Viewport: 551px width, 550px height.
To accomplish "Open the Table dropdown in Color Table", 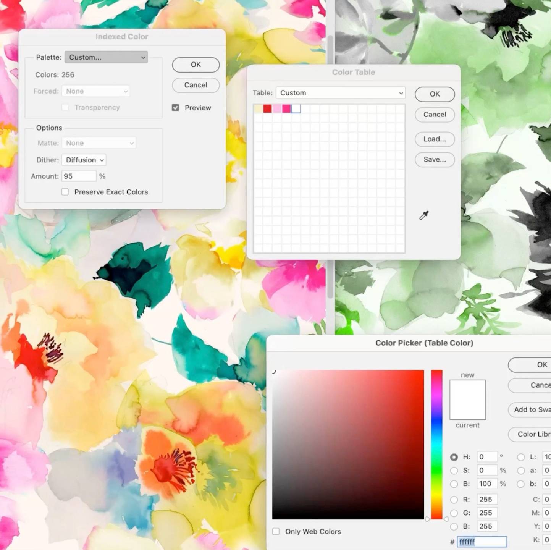I will [340, 93].
